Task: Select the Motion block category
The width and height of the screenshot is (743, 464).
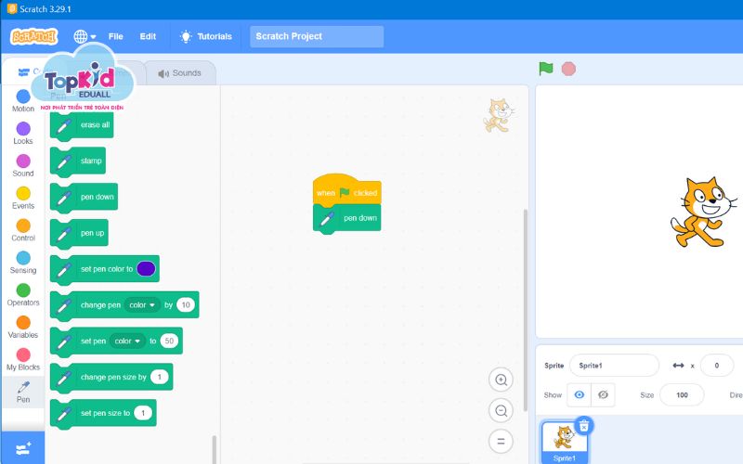Action: (x=23, y=101)
